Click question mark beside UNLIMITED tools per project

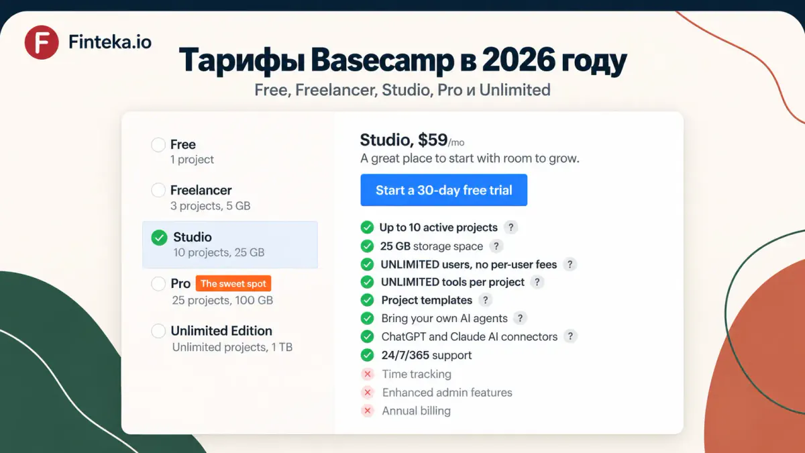pyautogui.click(x=537, y=283)
